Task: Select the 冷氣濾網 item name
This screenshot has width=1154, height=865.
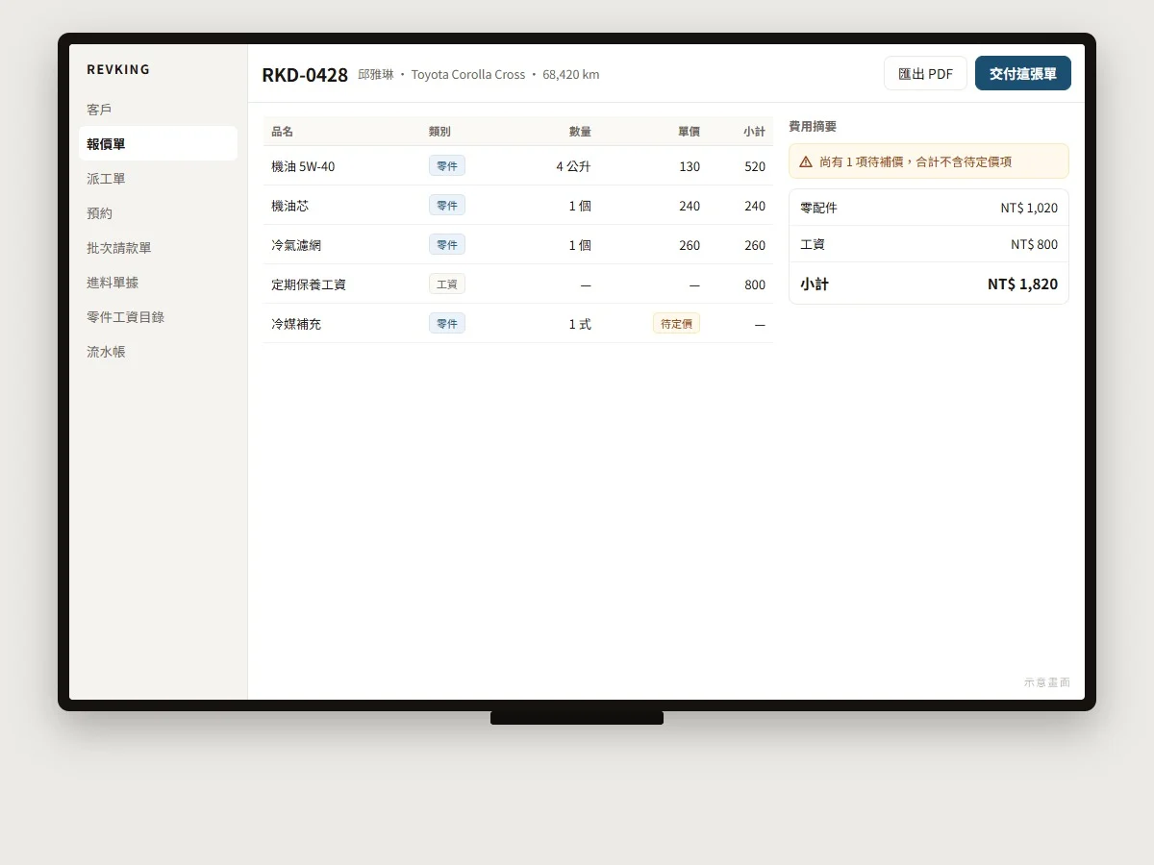Action: coord(296,245)
